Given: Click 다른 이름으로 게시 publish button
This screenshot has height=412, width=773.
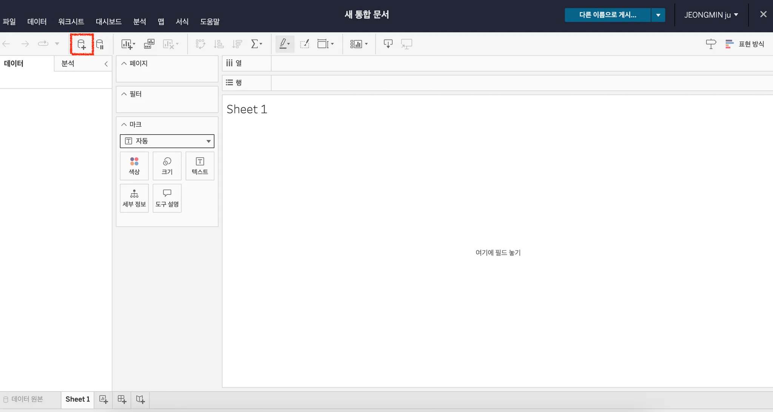Looking at the screenshot, I should [x=607, y=15].
